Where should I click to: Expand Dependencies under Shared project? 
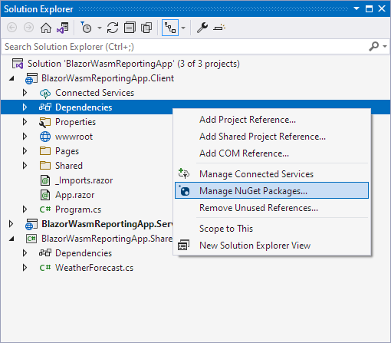[x=25, y=253]
